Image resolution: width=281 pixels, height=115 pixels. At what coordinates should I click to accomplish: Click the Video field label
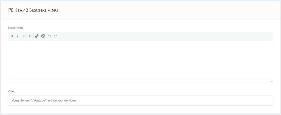11,91
